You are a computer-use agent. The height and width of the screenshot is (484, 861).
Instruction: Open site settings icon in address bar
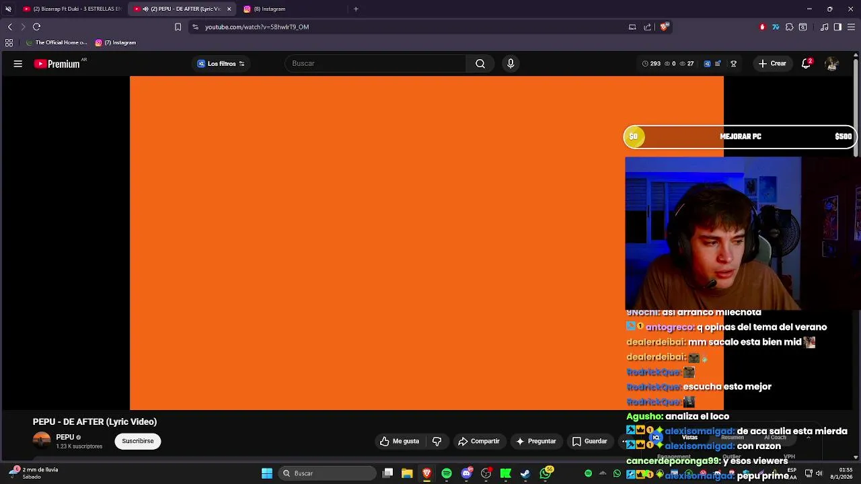coord(195,27)
